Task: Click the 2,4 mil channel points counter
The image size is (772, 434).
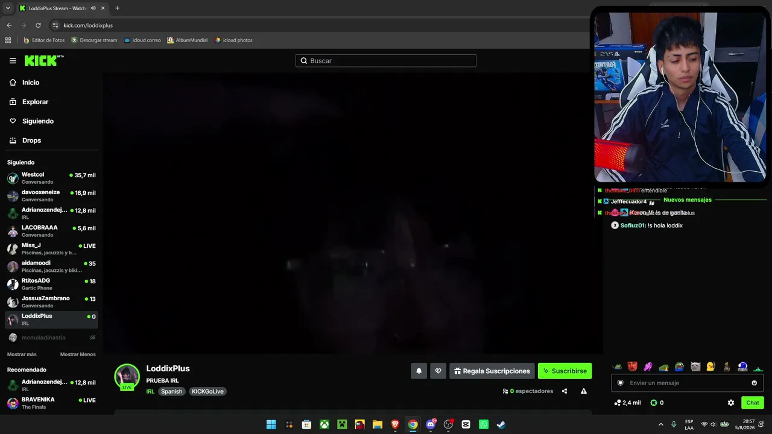Action: [627, 403]
